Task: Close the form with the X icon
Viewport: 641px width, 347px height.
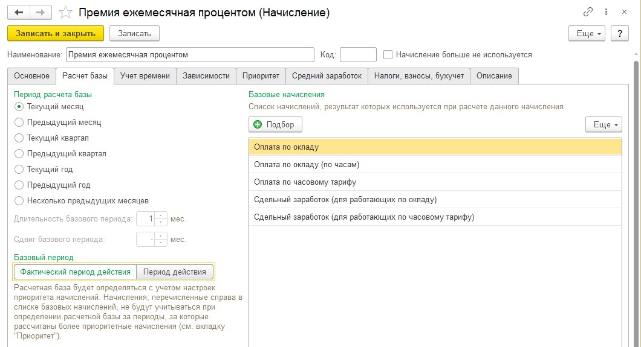Action: click(624, 12)
